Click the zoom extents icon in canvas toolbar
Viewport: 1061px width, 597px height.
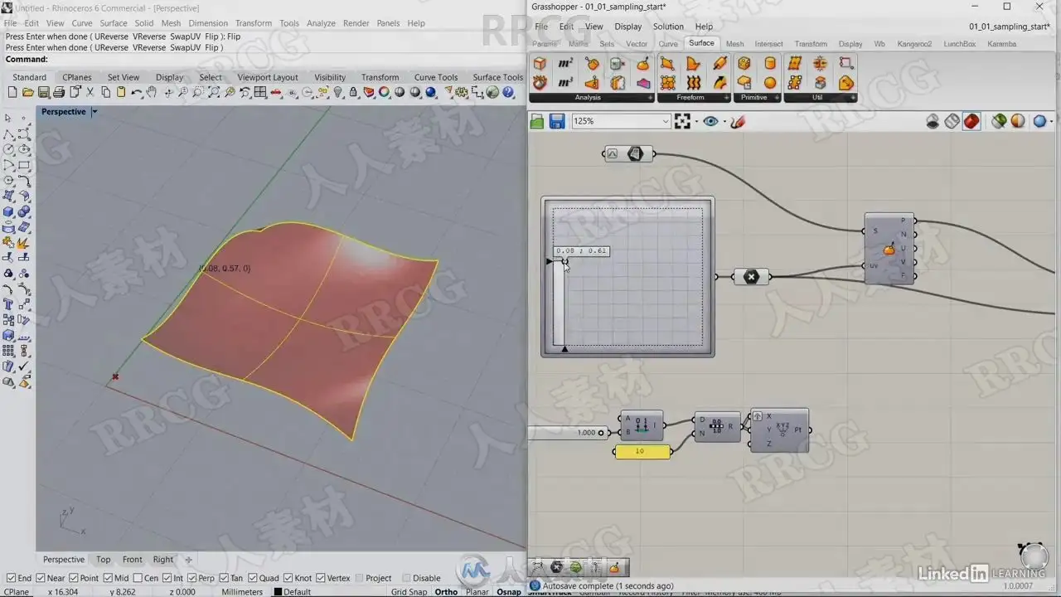pos(682,122)
